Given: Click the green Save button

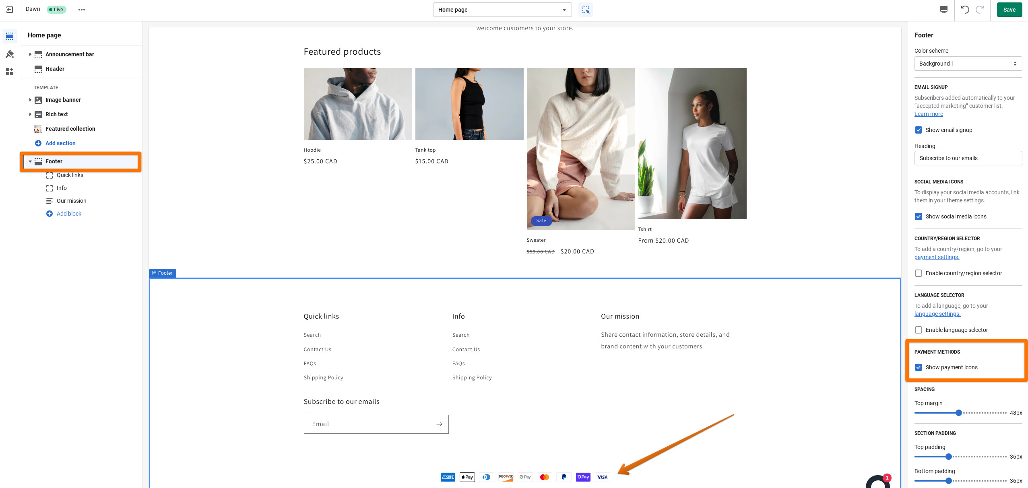Looking at the screenshot, I should point(1009,10).
